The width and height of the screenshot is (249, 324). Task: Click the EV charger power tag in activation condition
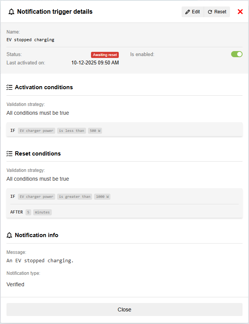pos(37,131)
